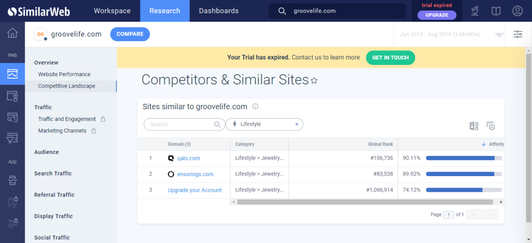
Task: Click the info icon next to Sites similar
Action: 256,106
